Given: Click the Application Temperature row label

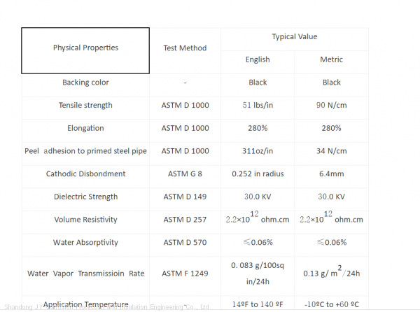Looking at the screenshot, I should (85, 305).
